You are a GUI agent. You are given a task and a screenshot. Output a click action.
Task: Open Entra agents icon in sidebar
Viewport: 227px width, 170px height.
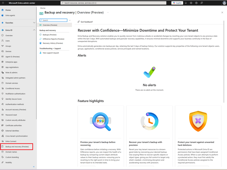[3, 15]
